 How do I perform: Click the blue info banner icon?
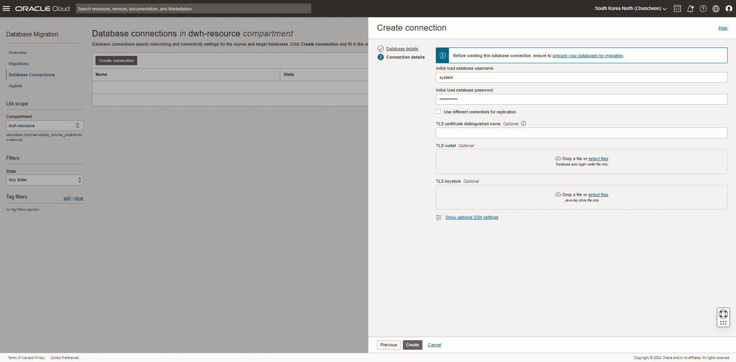[x=442, y=56]
